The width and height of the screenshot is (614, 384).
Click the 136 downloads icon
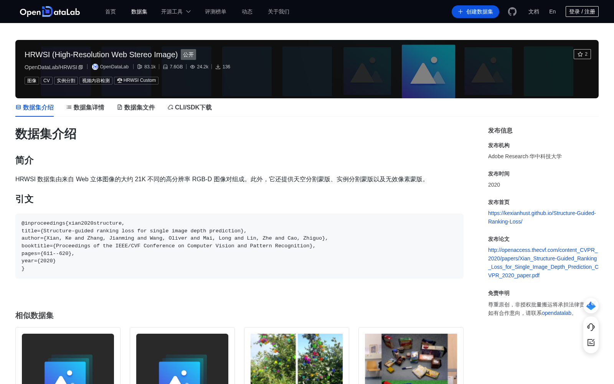click(218, 67)
